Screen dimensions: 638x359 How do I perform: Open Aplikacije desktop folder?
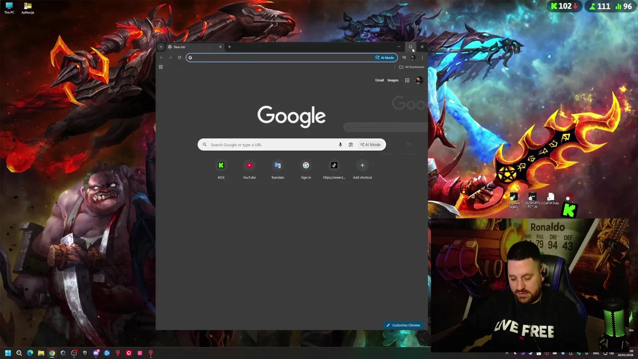28,8
